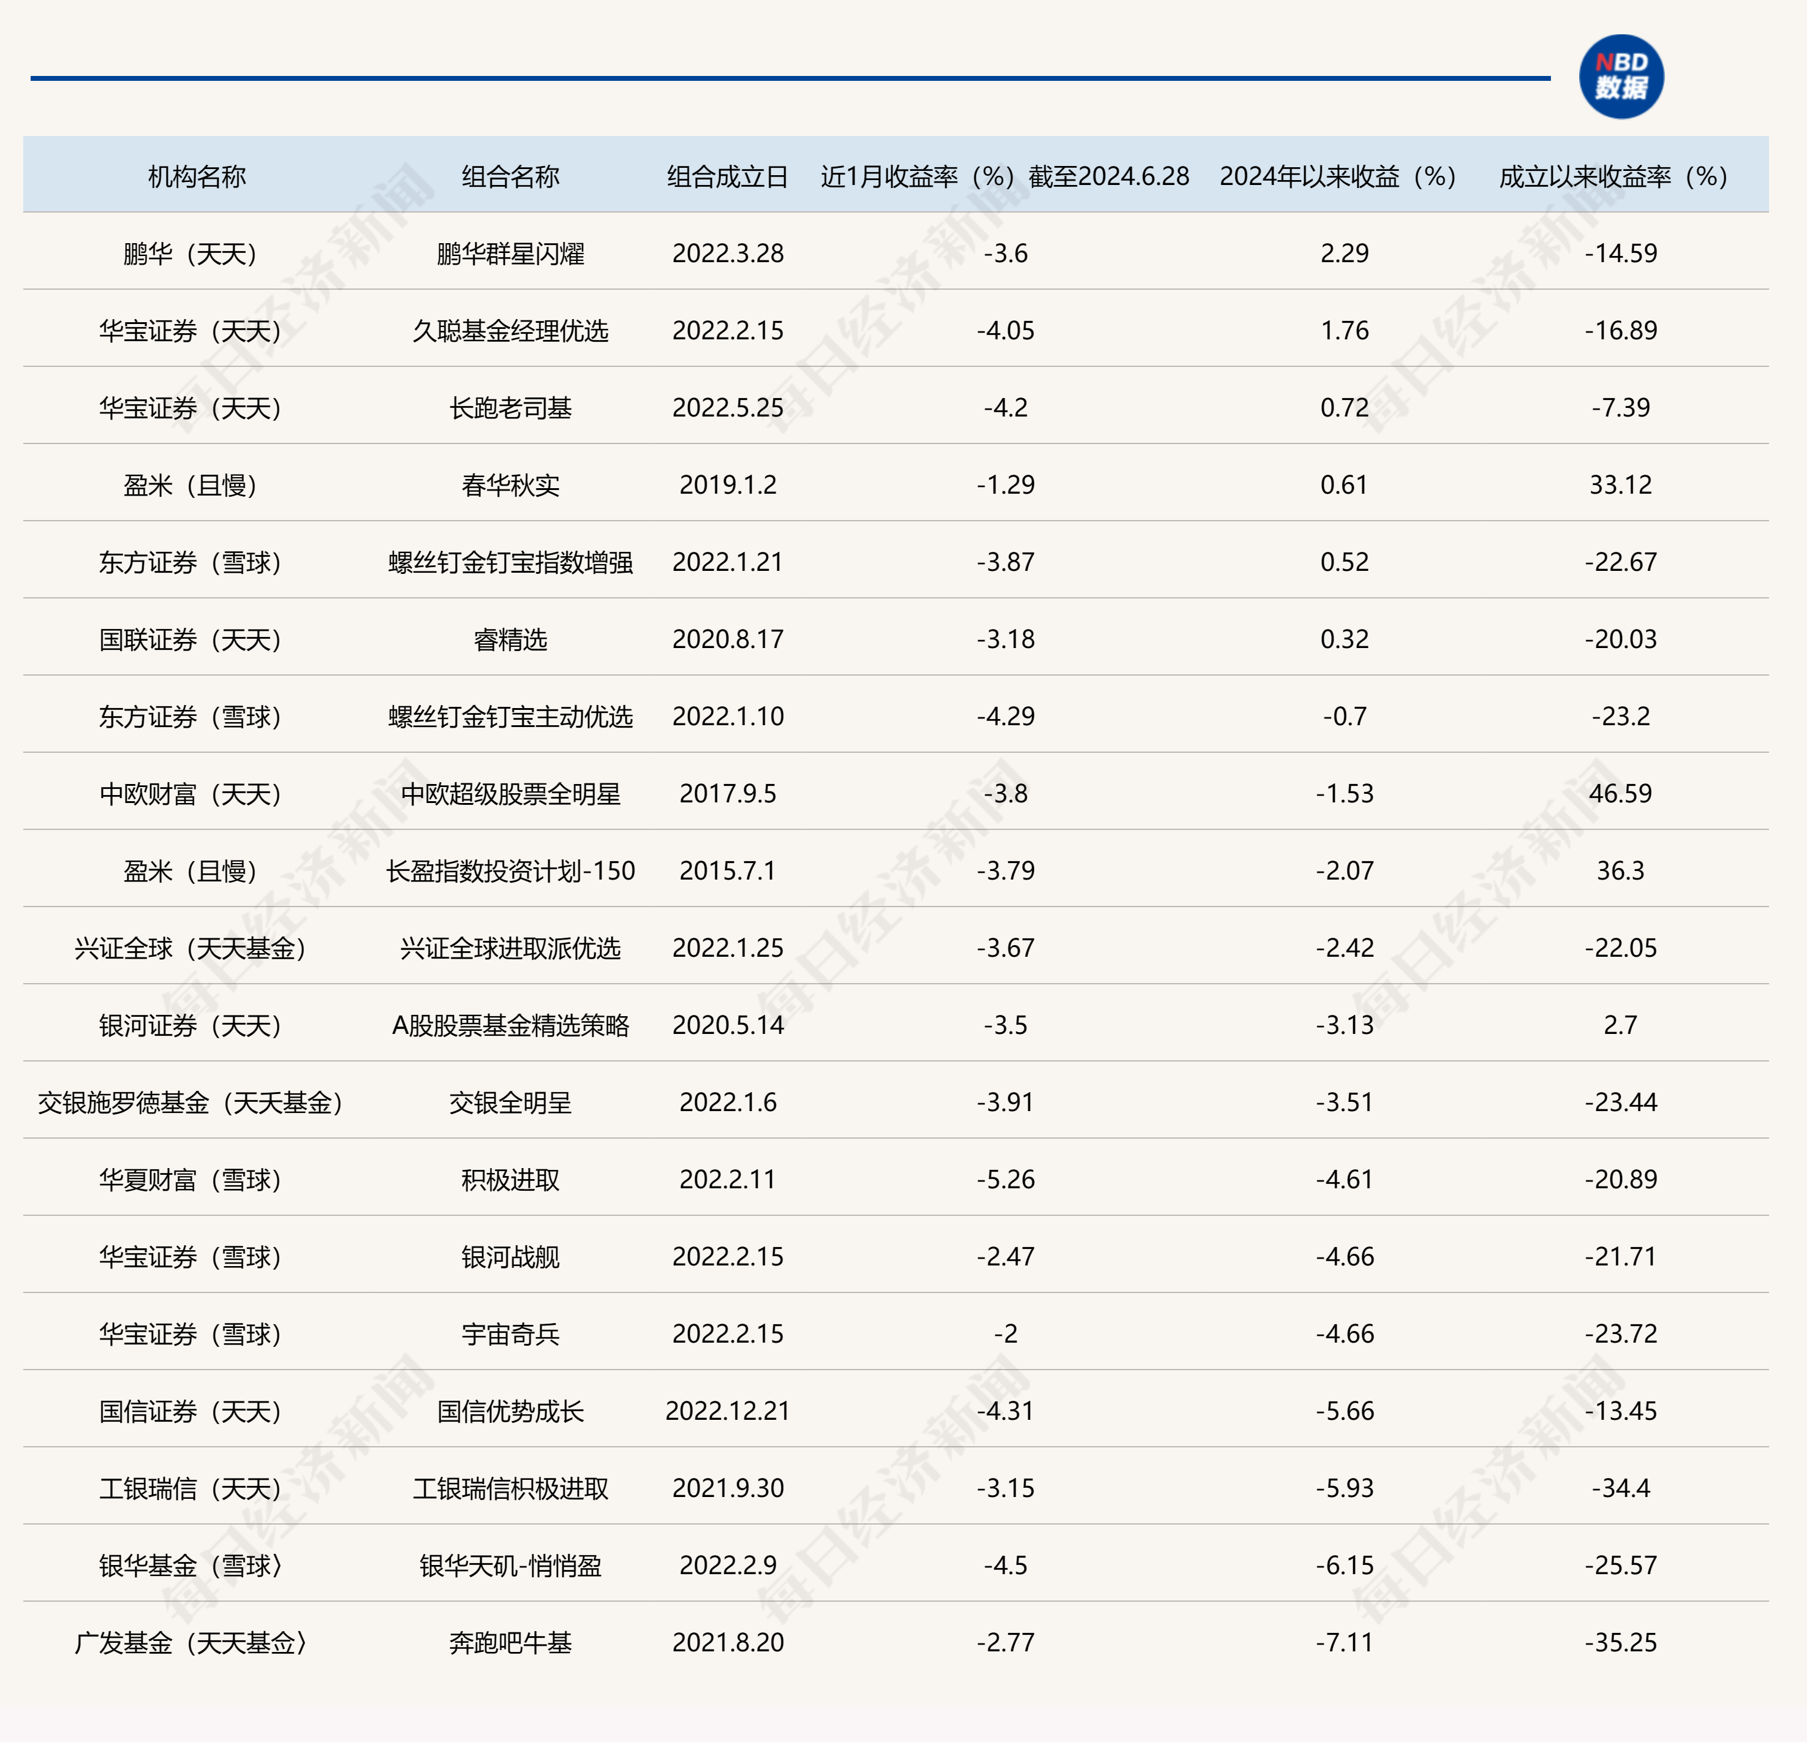
Task: Select the 银河战舰 portfolio cell
Action: 511,1257
